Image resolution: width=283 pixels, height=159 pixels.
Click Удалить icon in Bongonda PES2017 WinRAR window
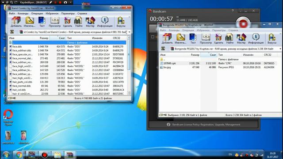[x=218, y=38]
